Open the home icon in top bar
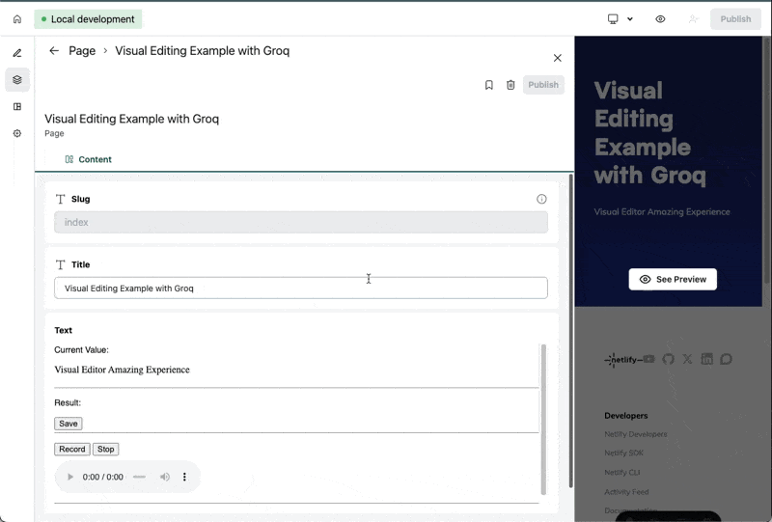This screenshot has height=522, width=772. point(17,19)
